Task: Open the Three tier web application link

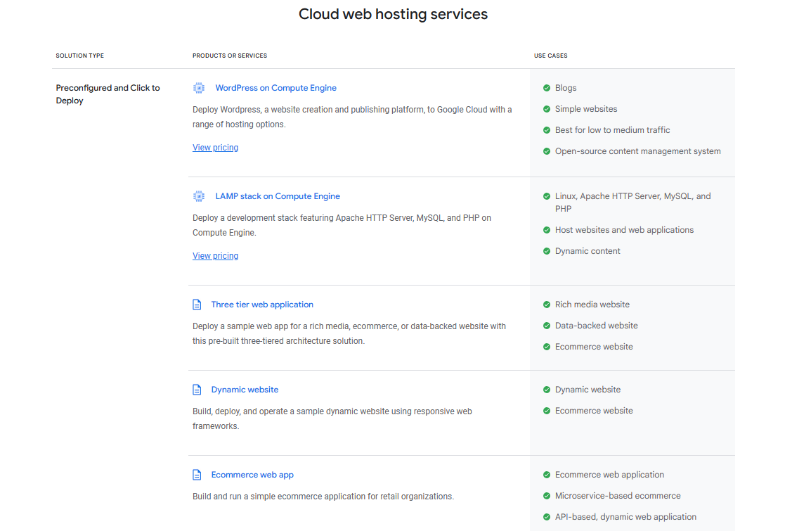Action: (262, 305)
